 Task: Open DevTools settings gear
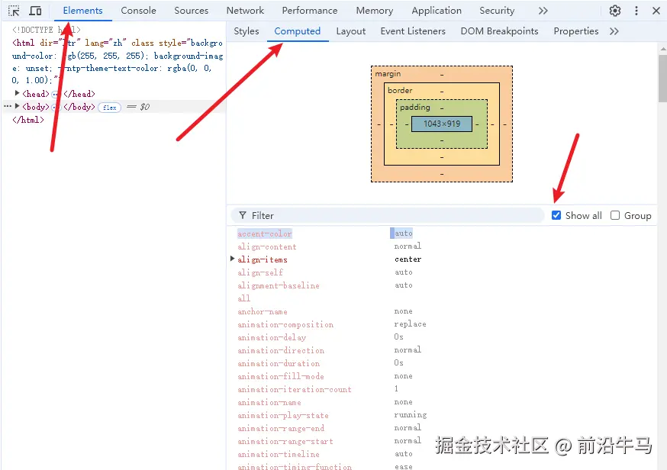click(614, 11)
